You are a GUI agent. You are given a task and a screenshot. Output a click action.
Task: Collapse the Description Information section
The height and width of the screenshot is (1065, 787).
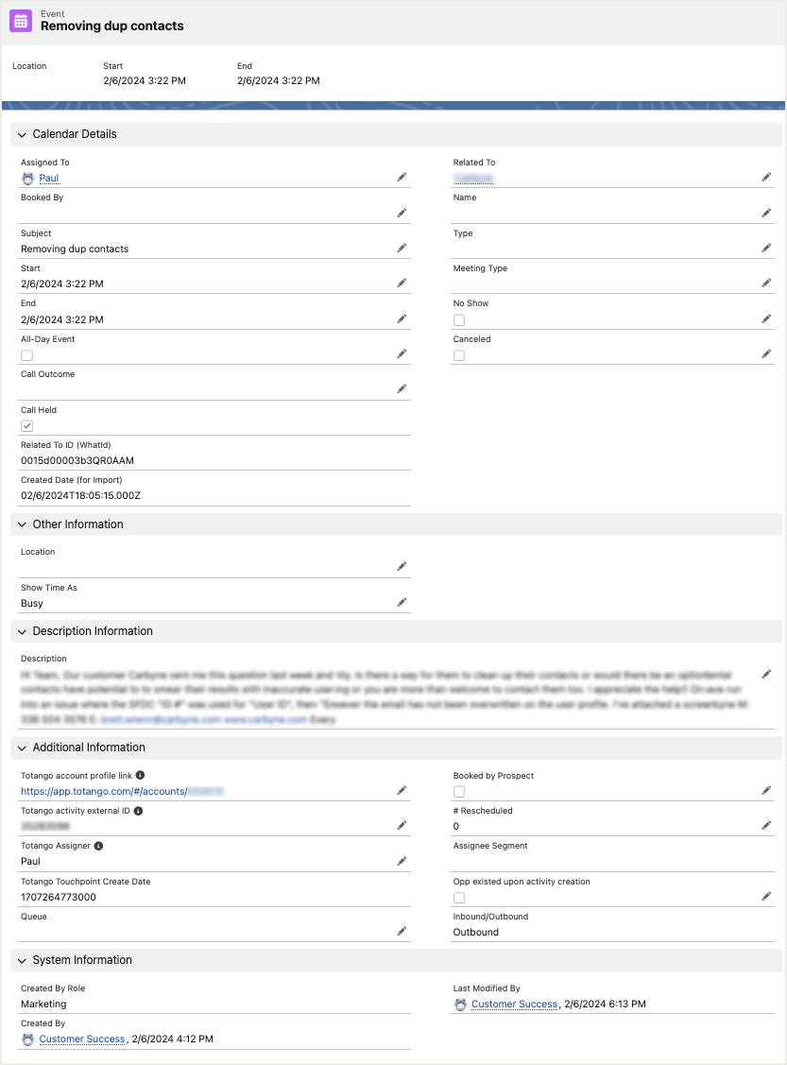(x=22, y=631)
